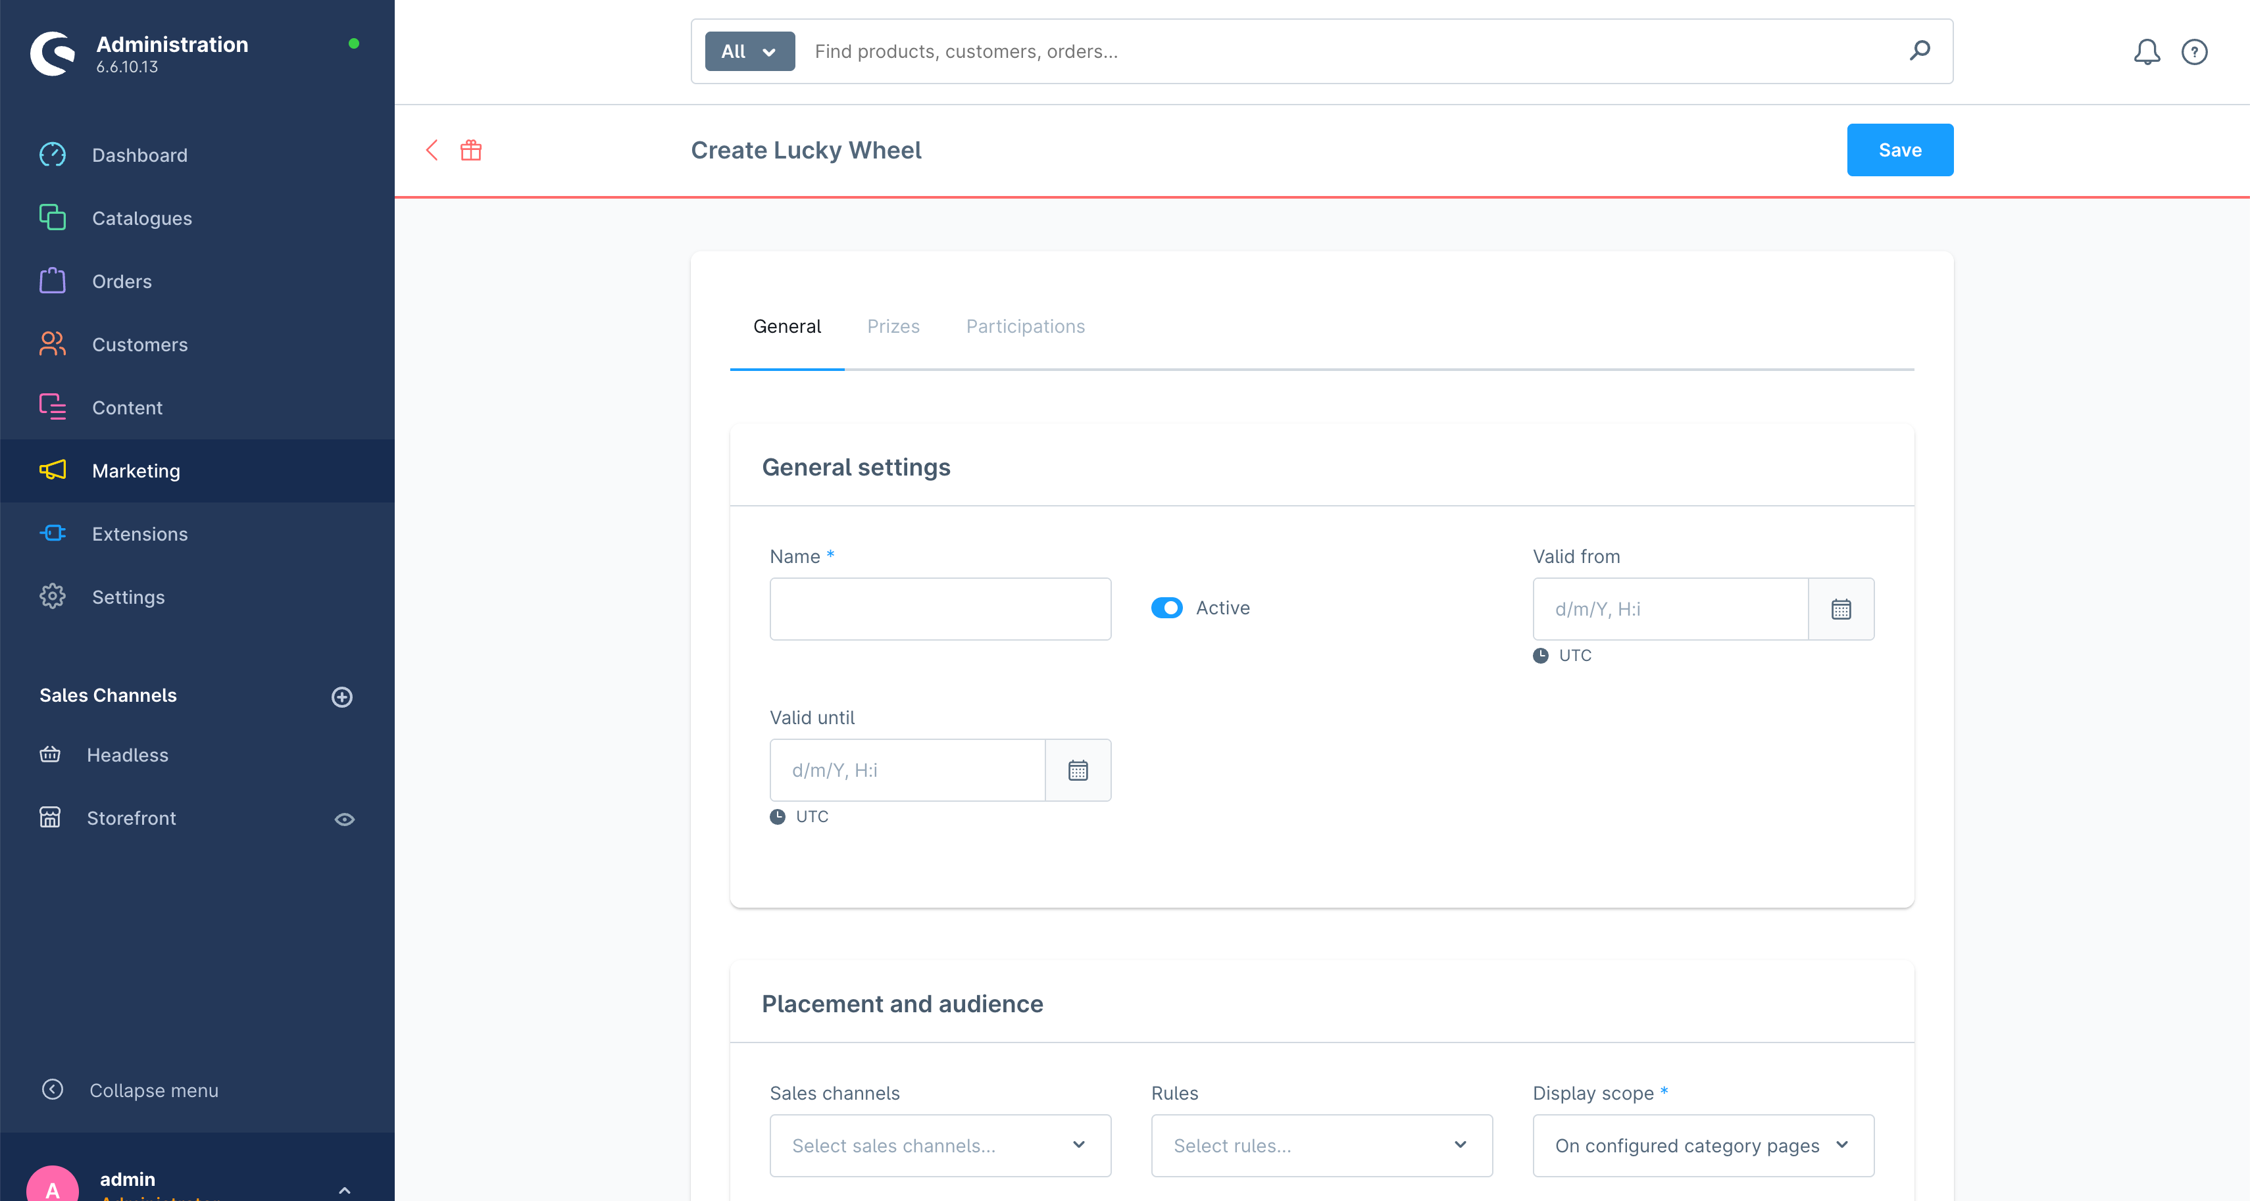Expand the Select rules dropdown
The image size is (2250, 1201).
coord(1320,1144)
